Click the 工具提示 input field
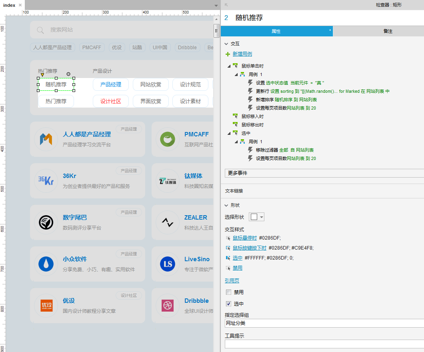The height and width of the screenshot is (352, 424). tap(324, 344)
